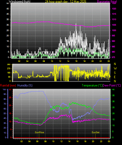
Task: Click the 'Humidity (%)' legend label
Action: 25,85
